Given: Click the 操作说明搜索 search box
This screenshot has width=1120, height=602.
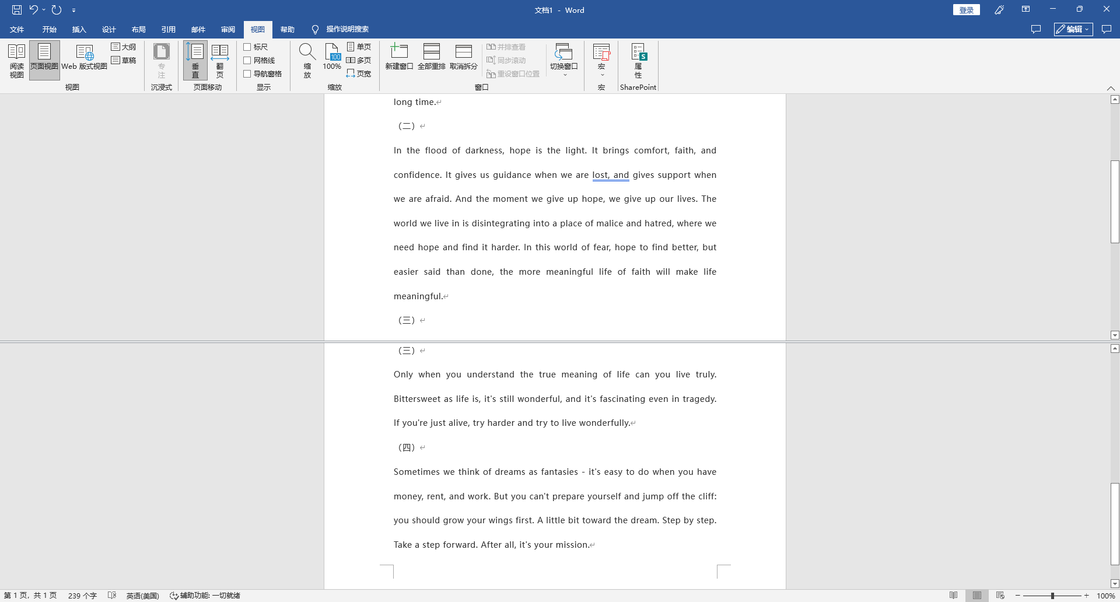Looking at the screenshot, I should (x=341, y=29).
